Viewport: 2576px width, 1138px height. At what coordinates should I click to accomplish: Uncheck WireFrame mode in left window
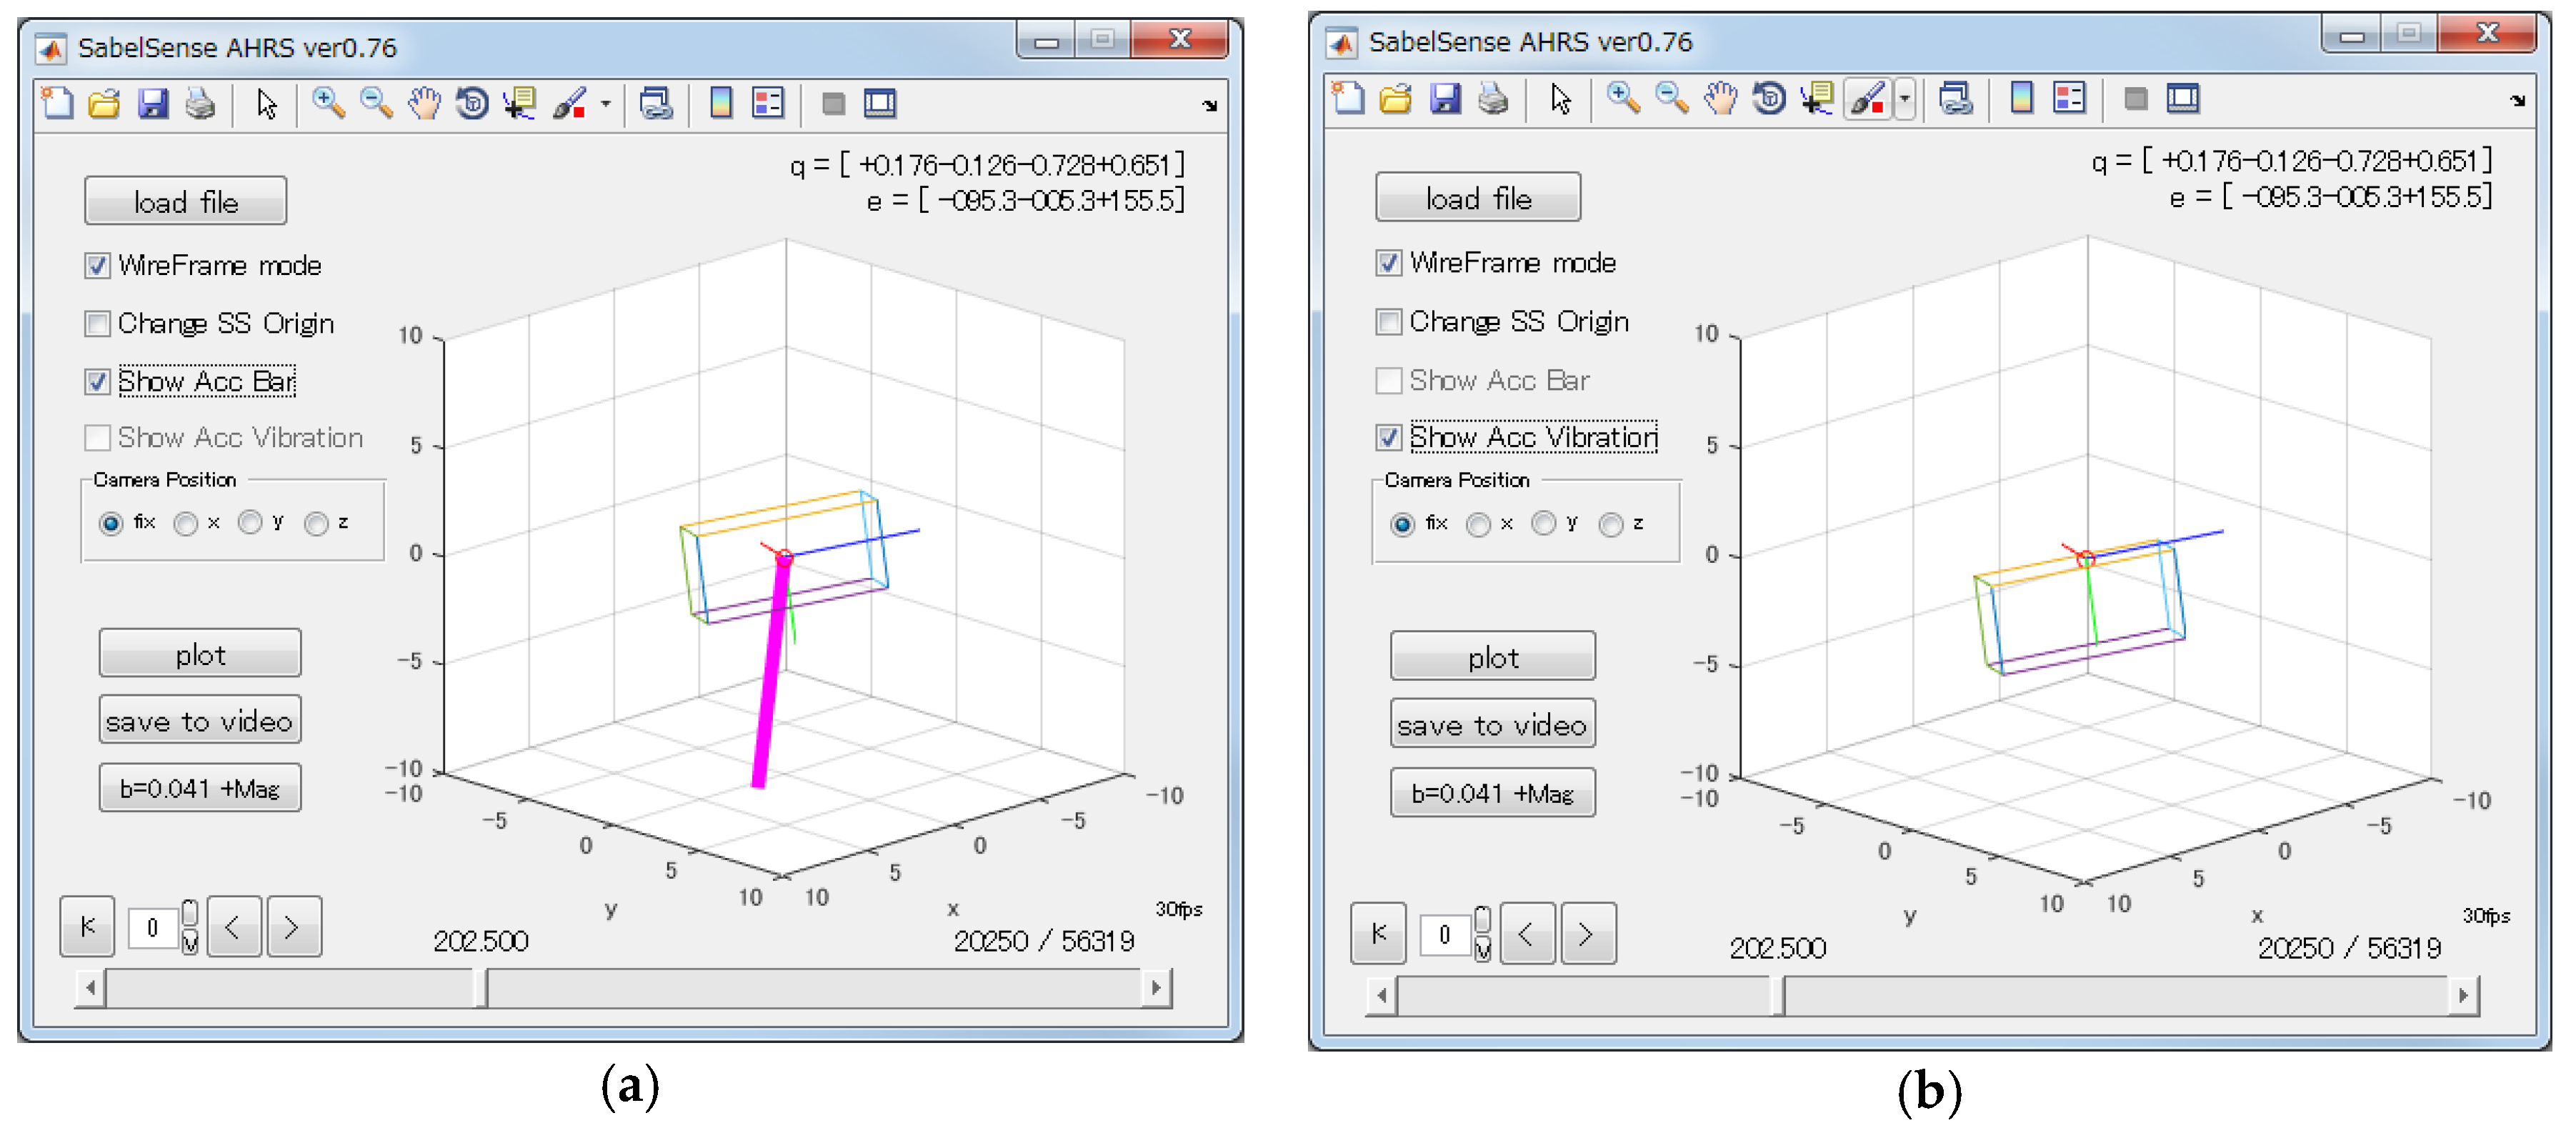97,266
